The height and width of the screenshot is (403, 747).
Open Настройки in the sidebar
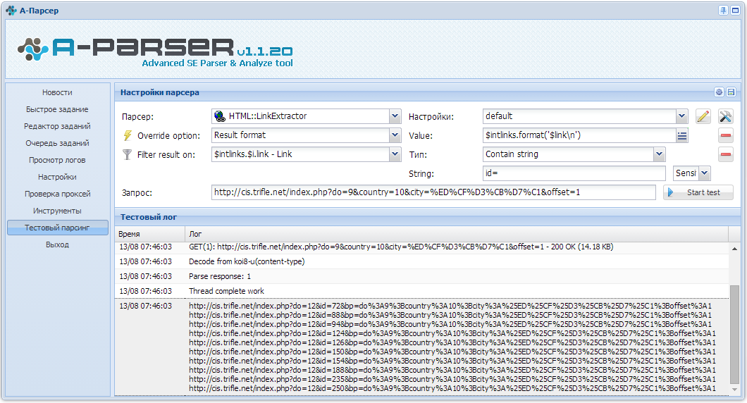[57, 177]
